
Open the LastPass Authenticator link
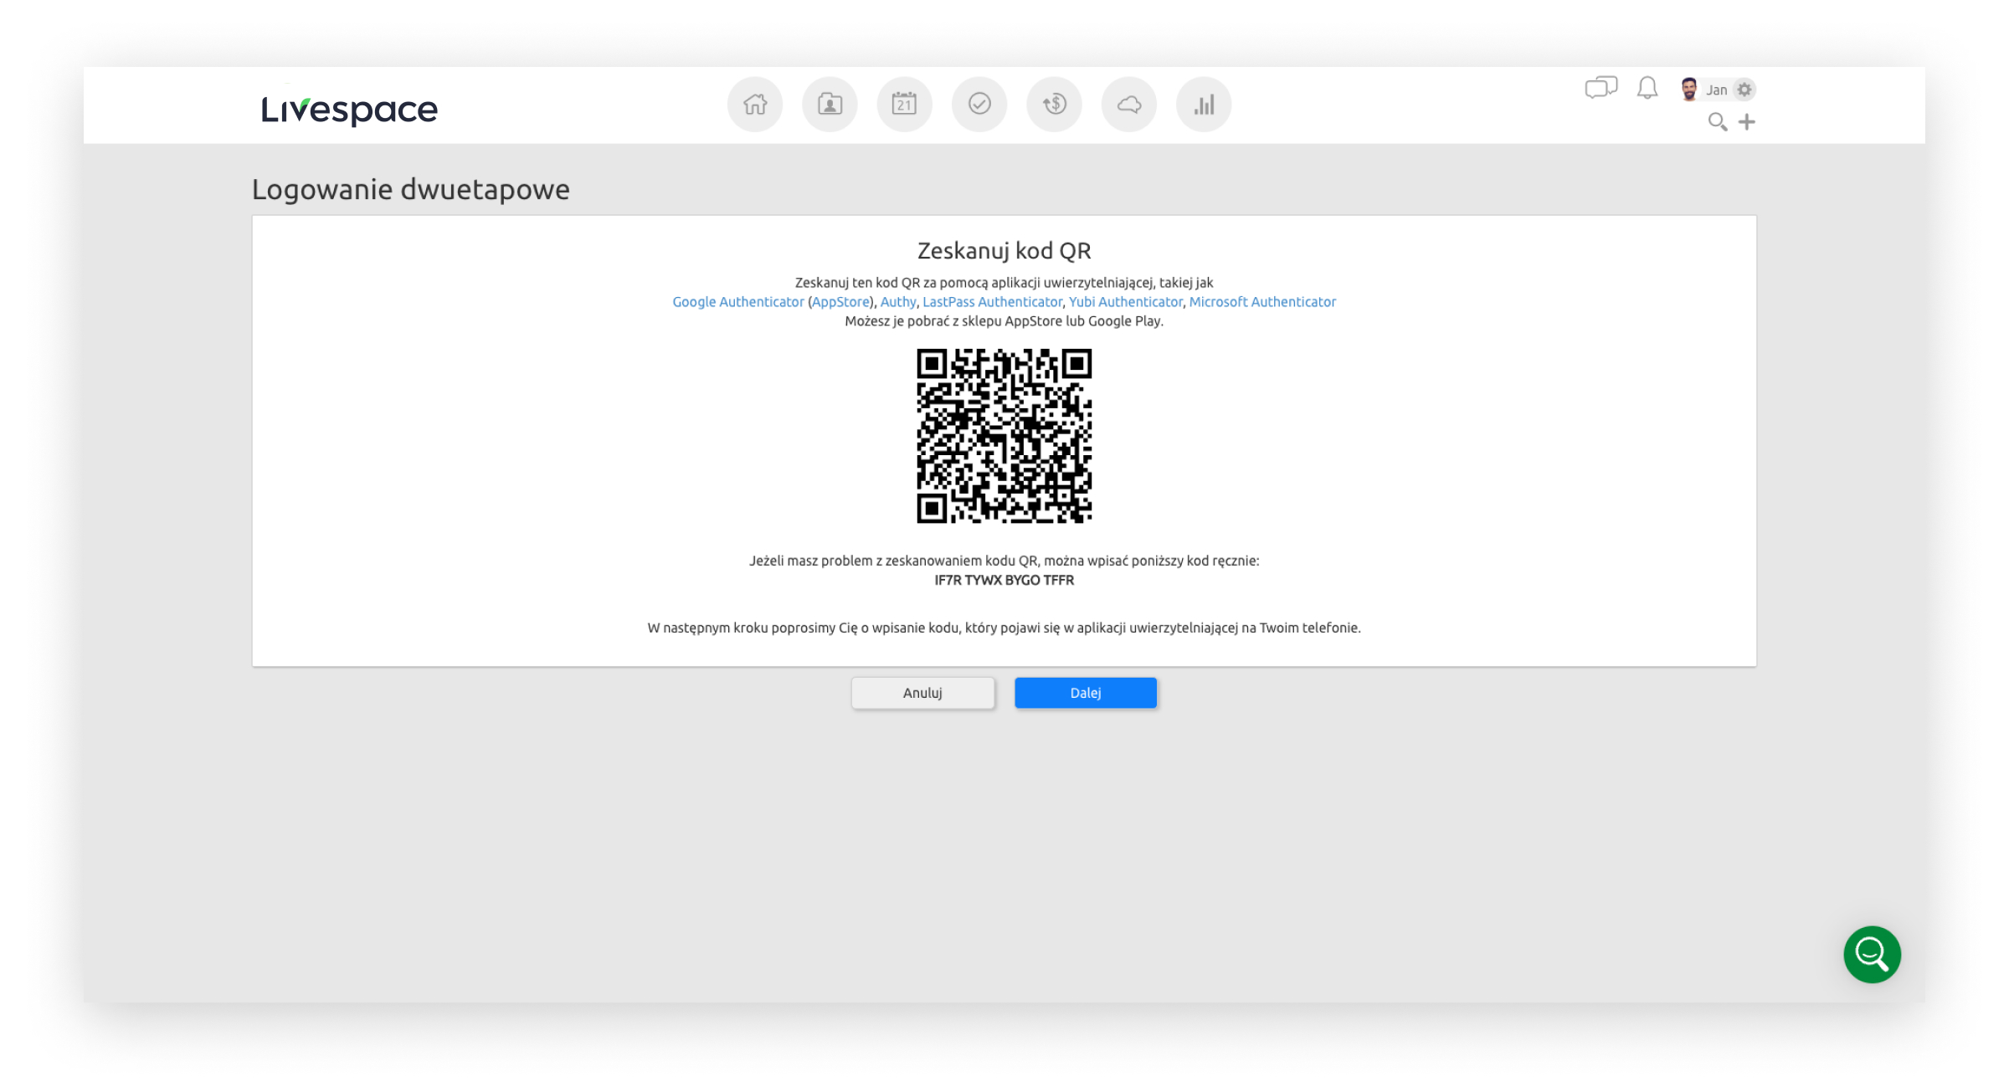pos(992,302)
